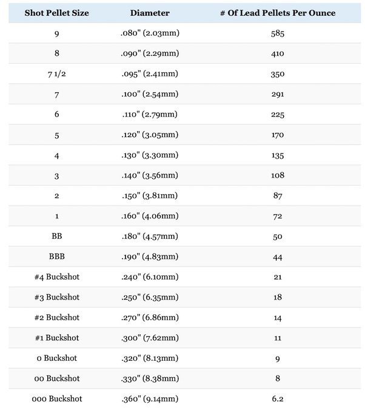The width and height of the screenshot is (365, 410).
Task: Select the .080" (2.03mm) diameter cell
Action: (150, 33)
